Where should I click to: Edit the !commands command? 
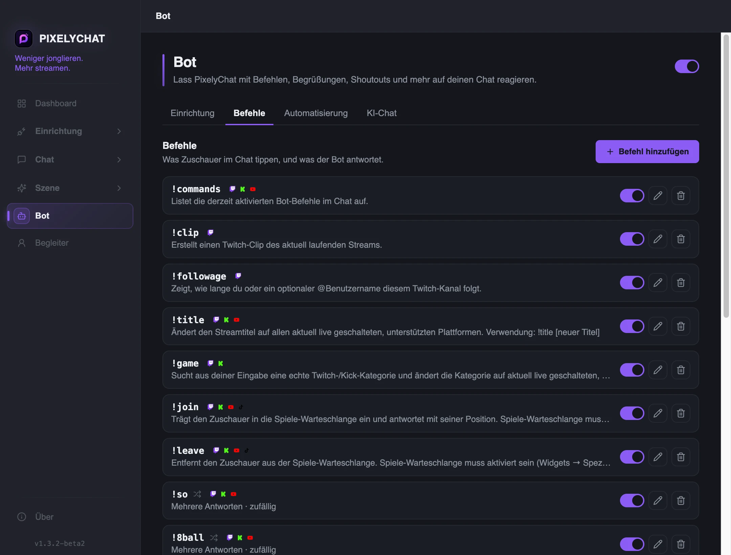click(658, 196)
